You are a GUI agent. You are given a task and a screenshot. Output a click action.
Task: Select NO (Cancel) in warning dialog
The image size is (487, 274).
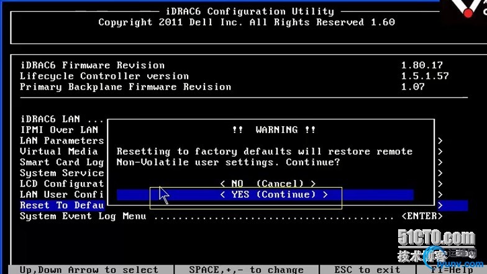click(x=268, y=184)
